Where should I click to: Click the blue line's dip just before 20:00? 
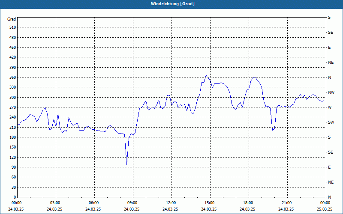(x=273, y=130)
